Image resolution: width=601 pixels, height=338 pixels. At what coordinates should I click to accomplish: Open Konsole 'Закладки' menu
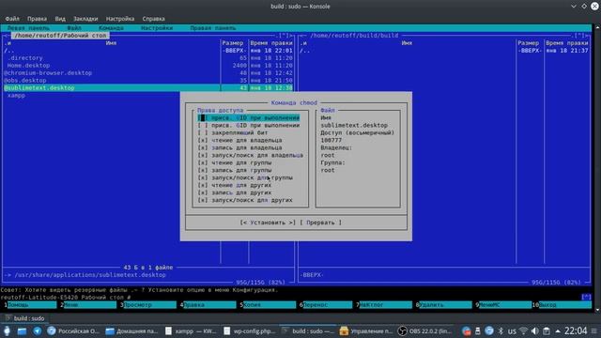coord(85,19)
